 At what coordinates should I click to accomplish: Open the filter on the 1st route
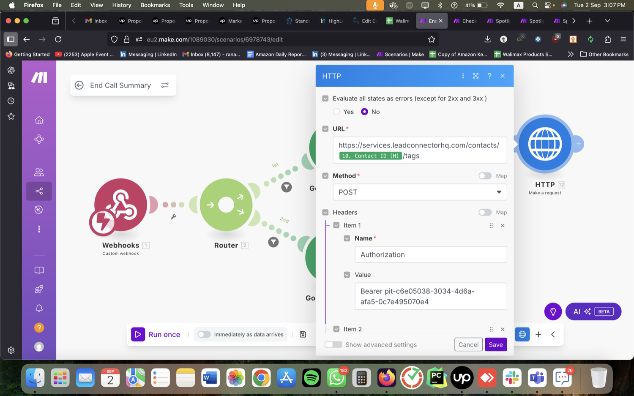[287, 187]
